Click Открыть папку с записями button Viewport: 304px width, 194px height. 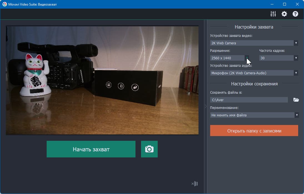[254, 131]
